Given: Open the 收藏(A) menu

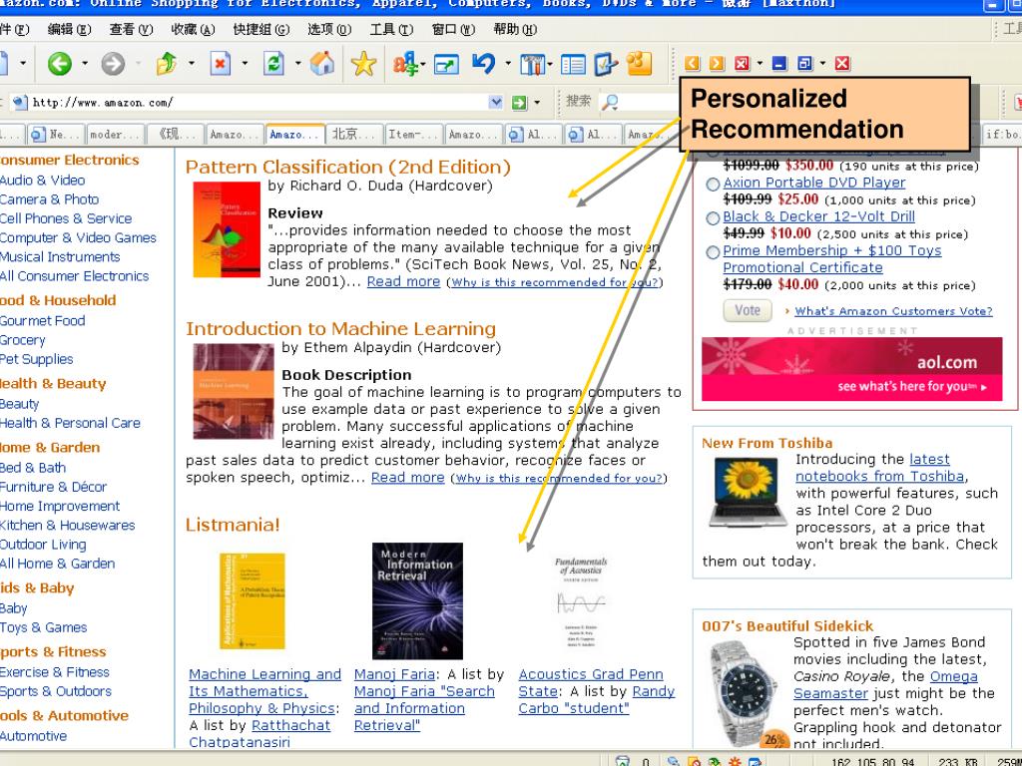Looking at the screenshot, I should click(x=193, y=29).
